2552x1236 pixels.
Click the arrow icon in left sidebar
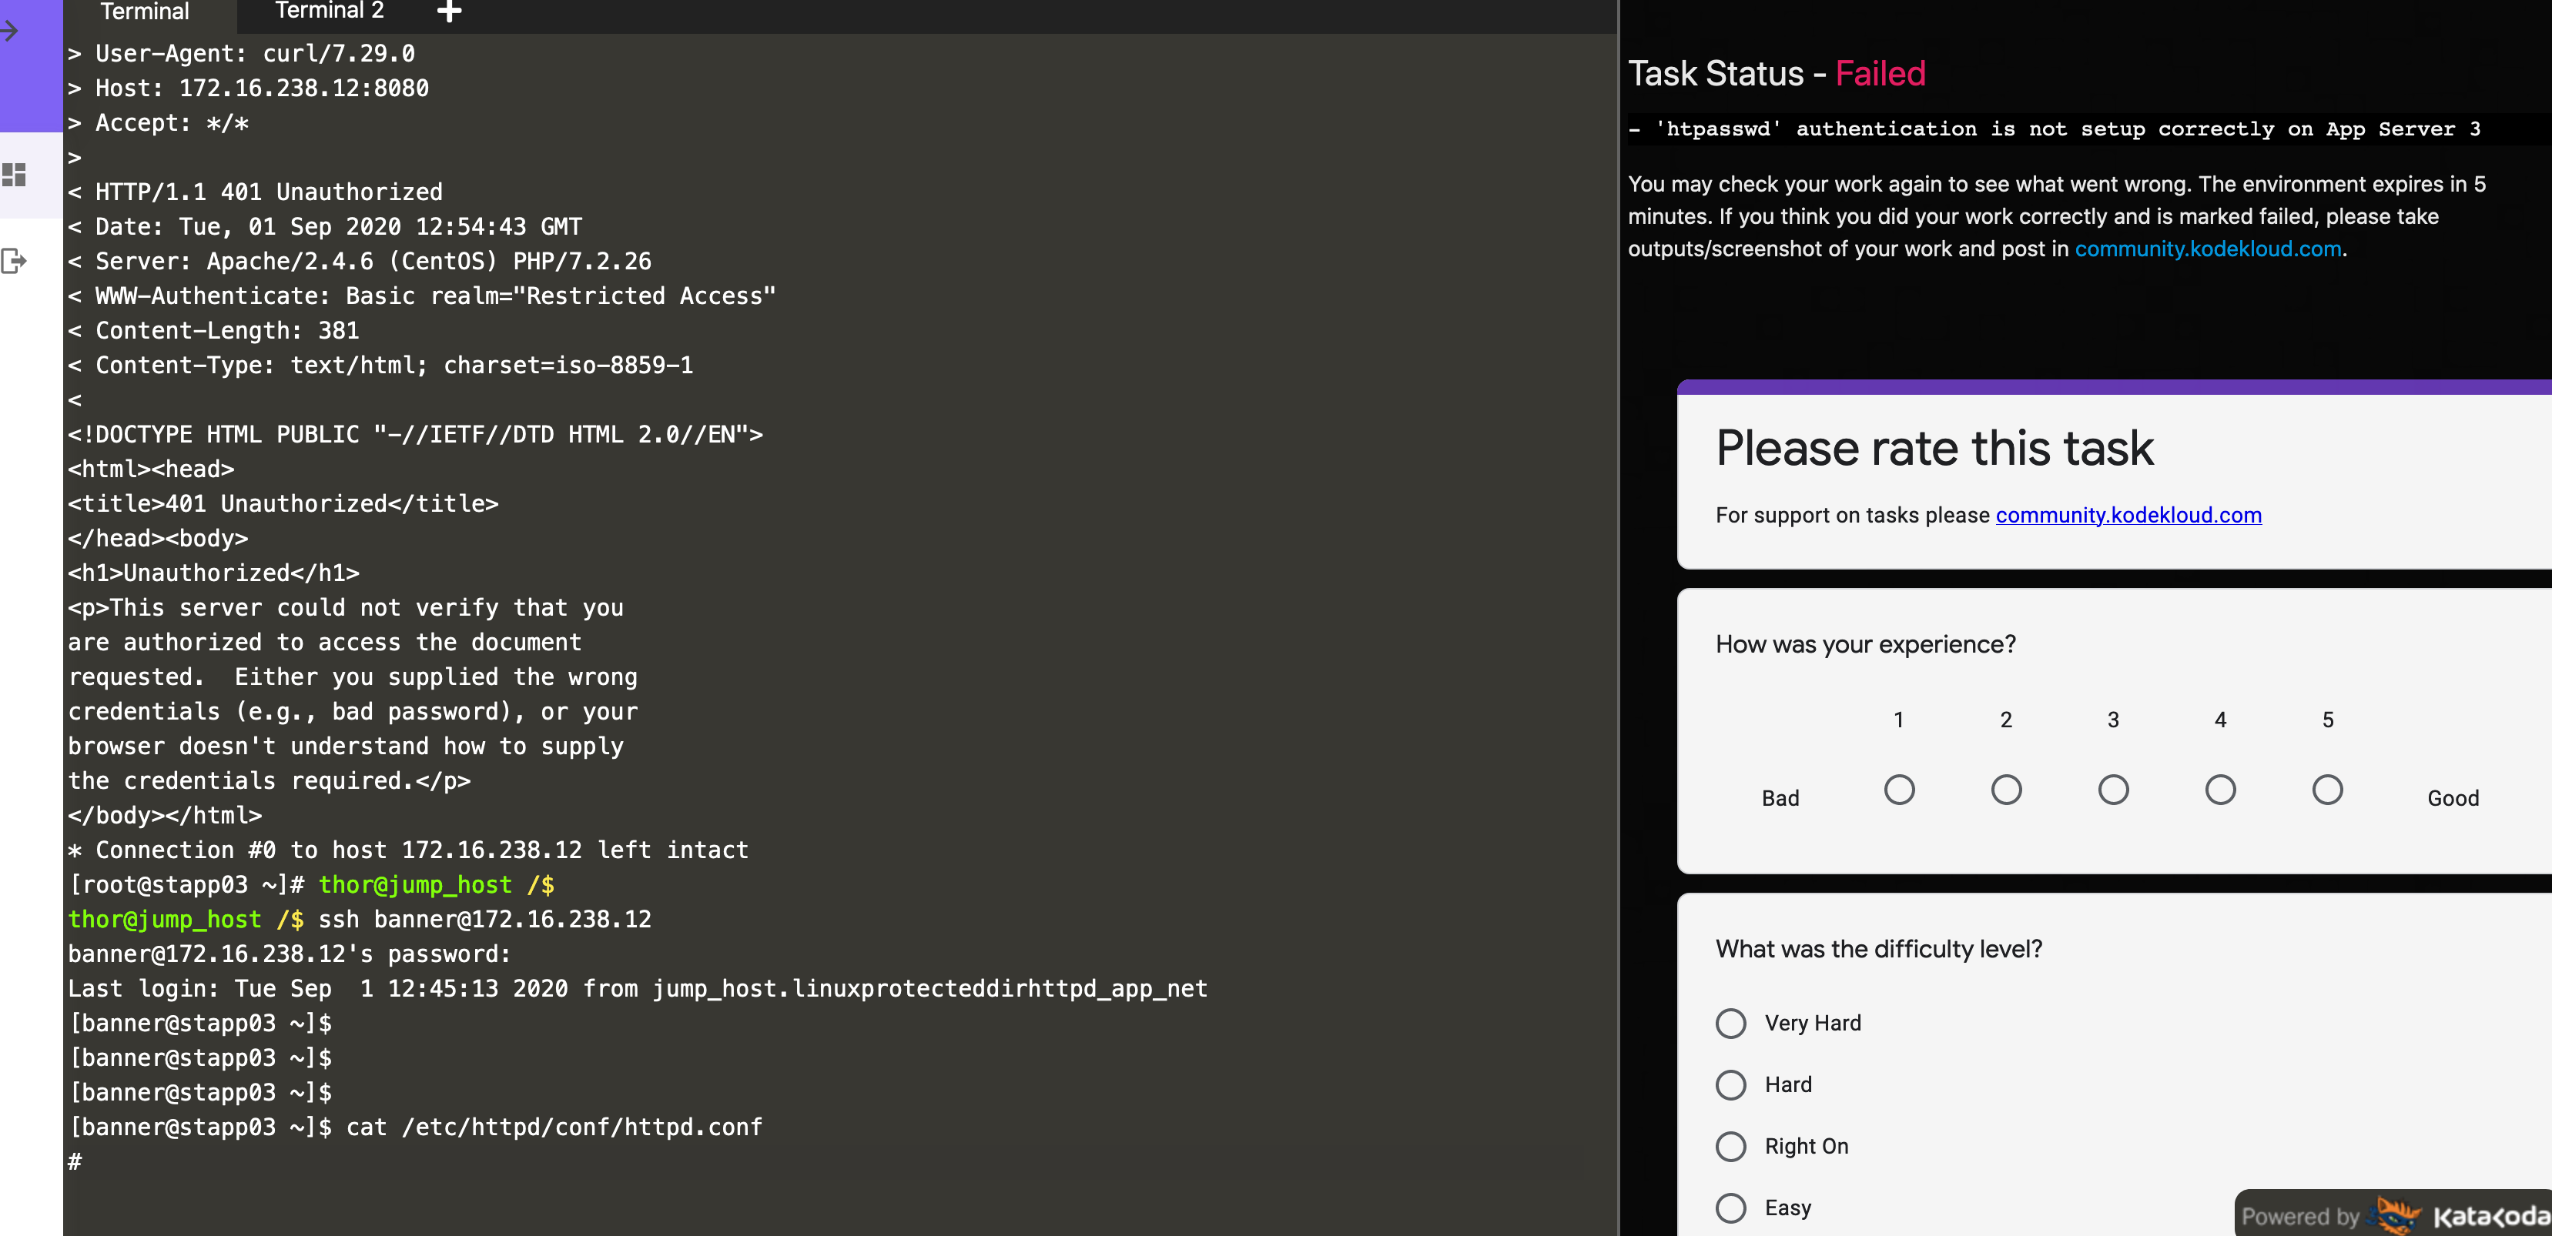click(x=10, y=32)
